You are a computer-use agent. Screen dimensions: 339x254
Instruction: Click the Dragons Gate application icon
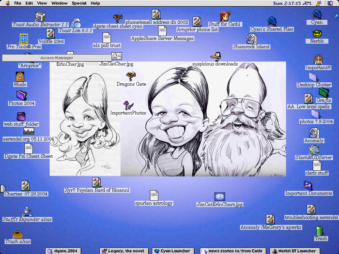tap(131, 76)
